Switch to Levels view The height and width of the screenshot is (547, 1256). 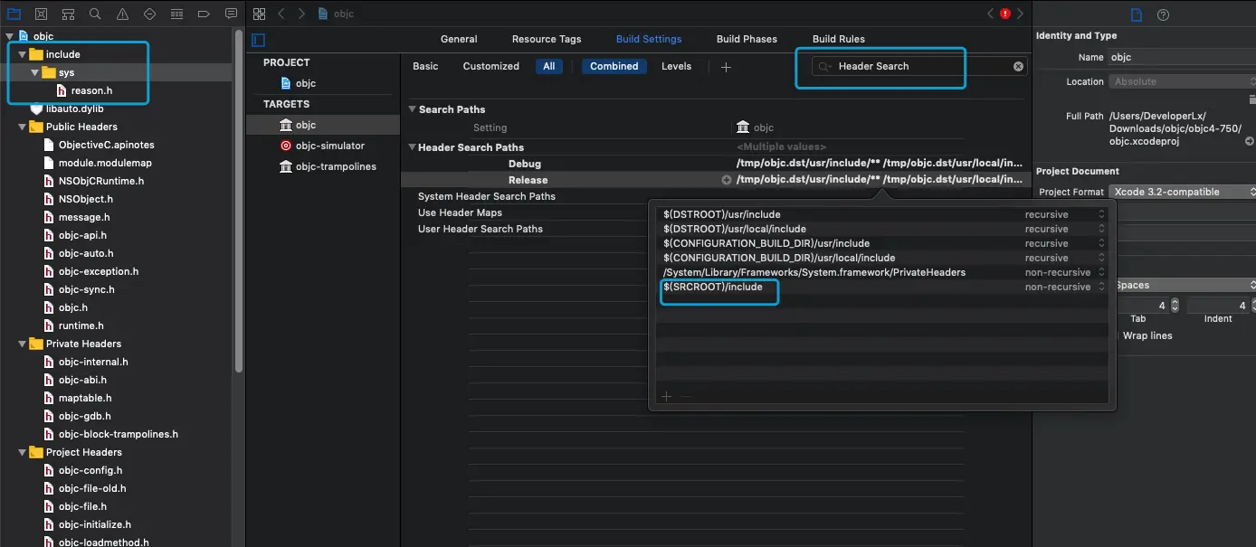tap(676, 66)
